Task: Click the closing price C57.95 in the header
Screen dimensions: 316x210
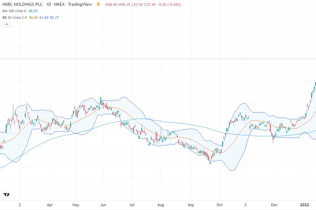Action: pos(150,4)
